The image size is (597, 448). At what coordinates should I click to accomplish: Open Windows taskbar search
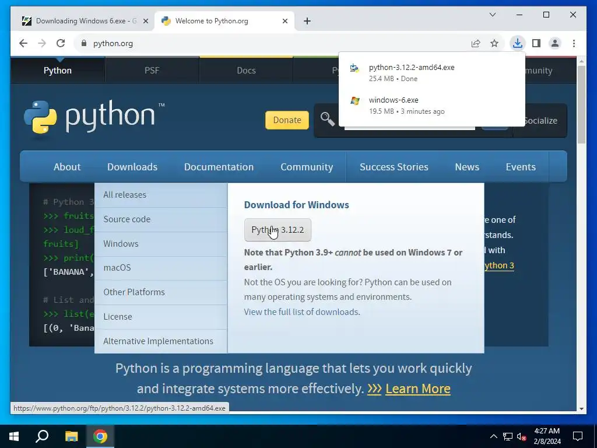click(42, 436)
